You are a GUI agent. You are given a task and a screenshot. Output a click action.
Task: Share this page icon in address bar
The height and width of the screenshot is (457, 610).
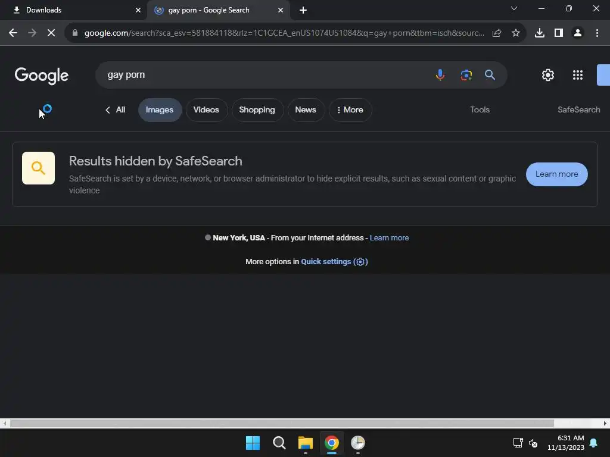[497, 33]
